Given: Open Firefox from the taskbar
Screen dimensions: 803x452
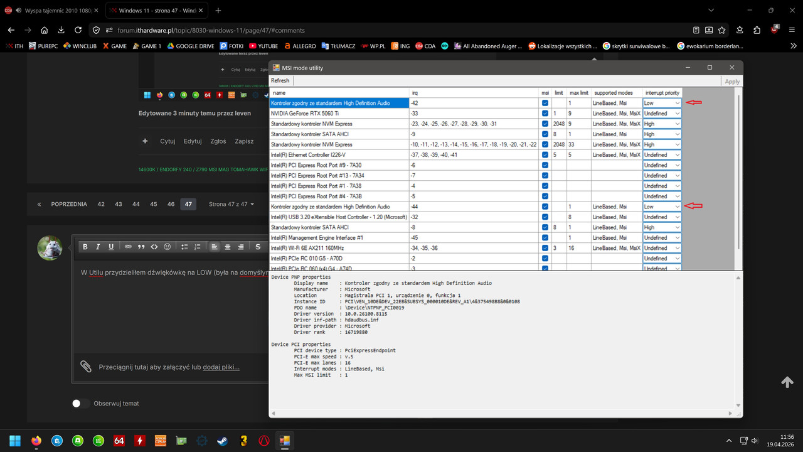Looking at the screenshot, I should click(36, 441).
